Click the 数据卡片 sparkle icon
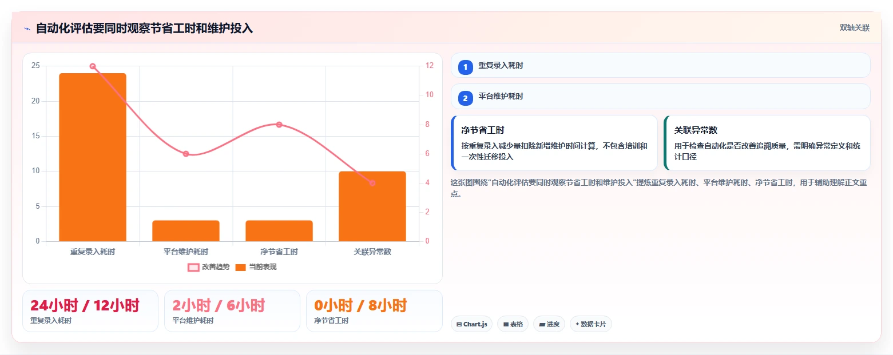Viewport: 893px width, 355px height. tap(577, 324)
